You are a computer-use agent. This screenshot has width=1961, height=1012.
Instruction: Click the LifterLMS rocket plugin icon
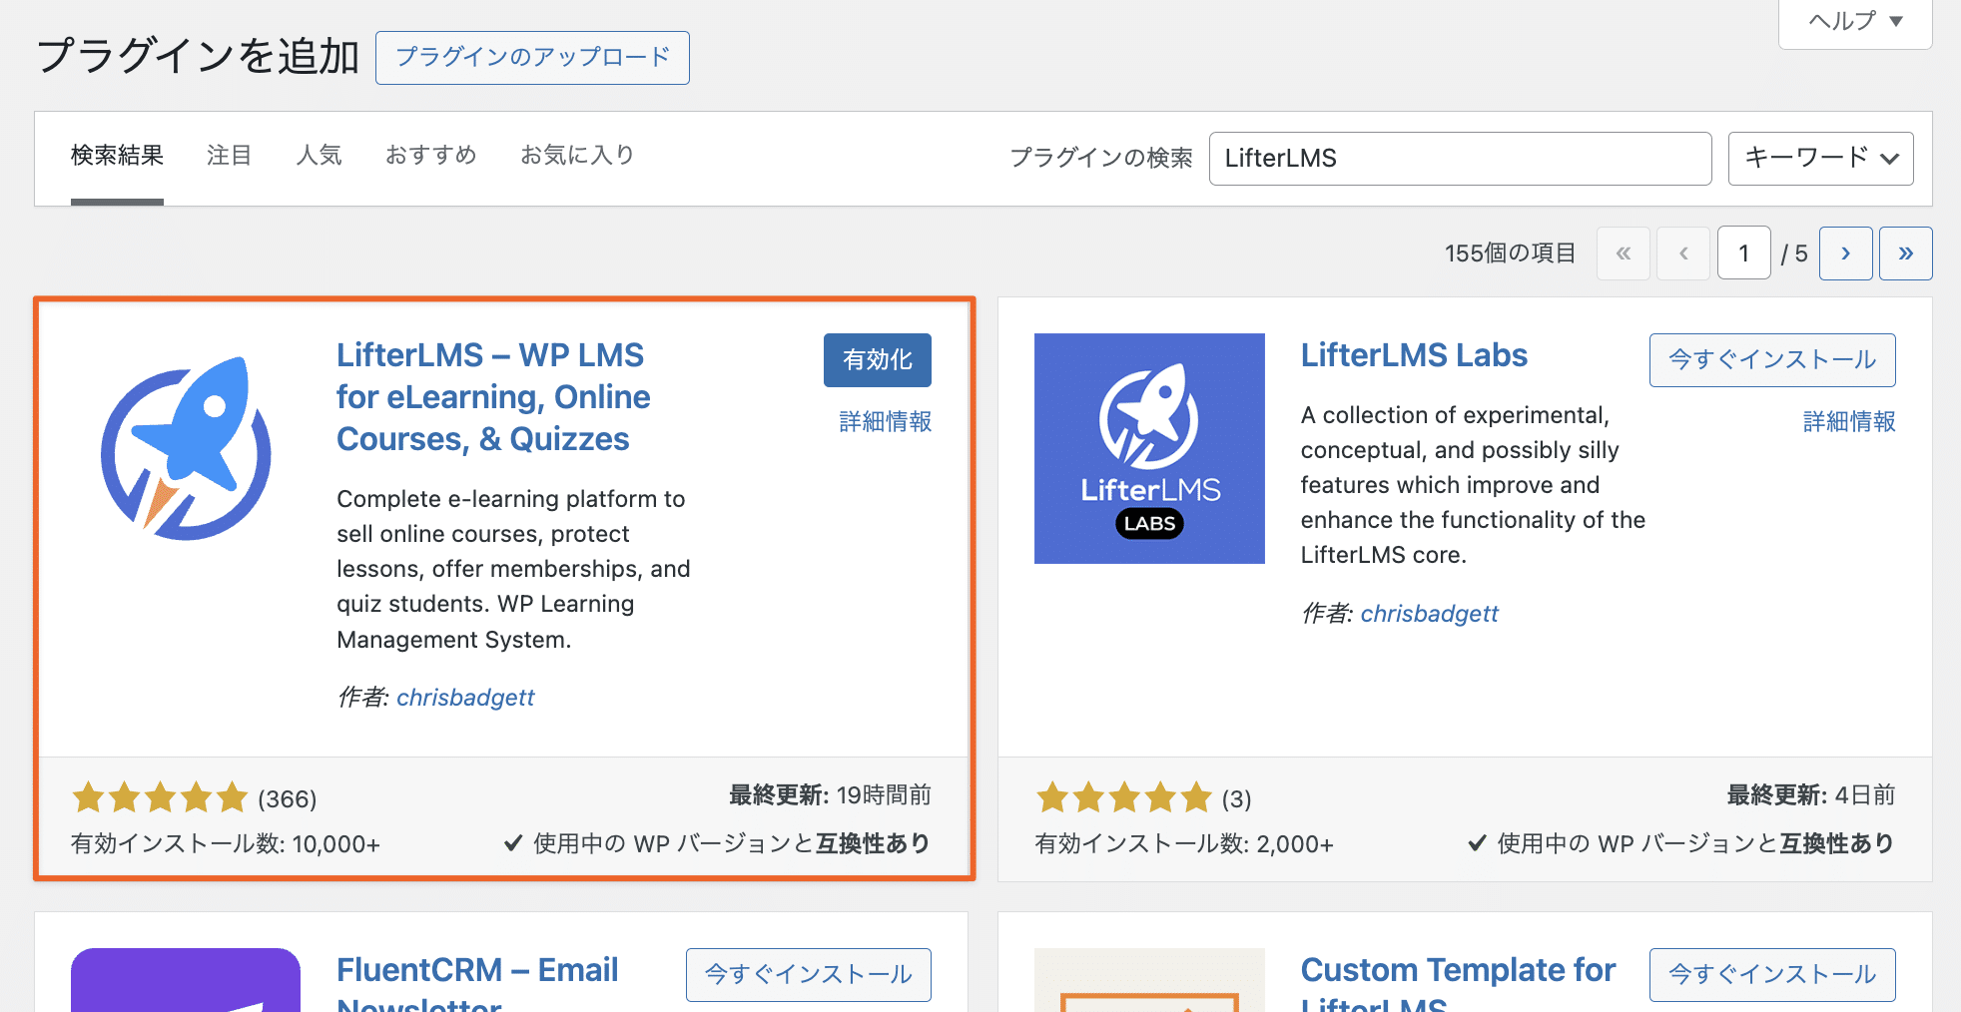click(x=186, y=451)
